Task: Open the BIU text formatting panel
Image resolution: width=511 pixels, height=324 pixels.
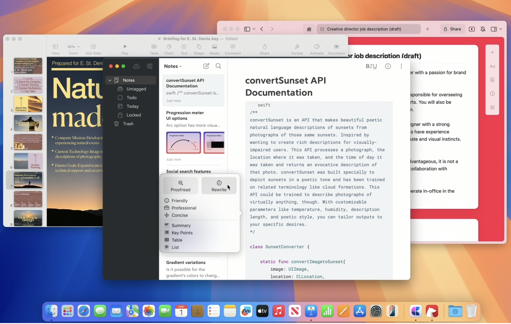Action: pos(371,66)
